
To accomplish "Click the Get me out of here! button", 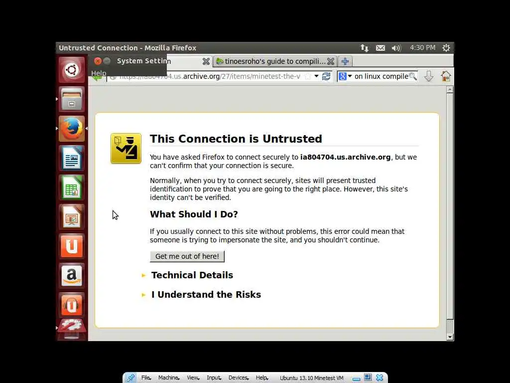I will (187, 256).
